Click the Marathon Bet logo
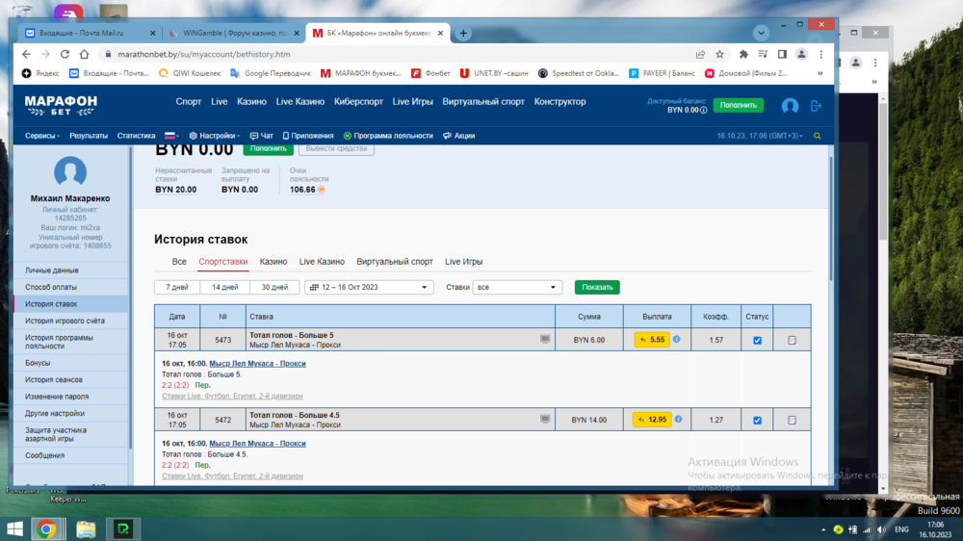 [x=61, y=102]
